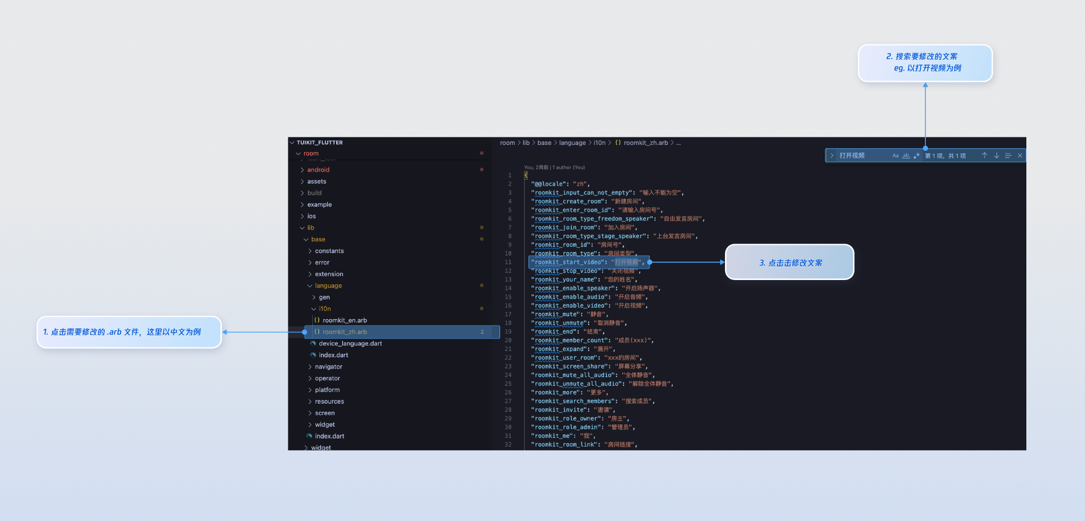Click the find input containing 打开视频
The width and height of the screenshot is (1085, 521).
(x=863, y=156)
